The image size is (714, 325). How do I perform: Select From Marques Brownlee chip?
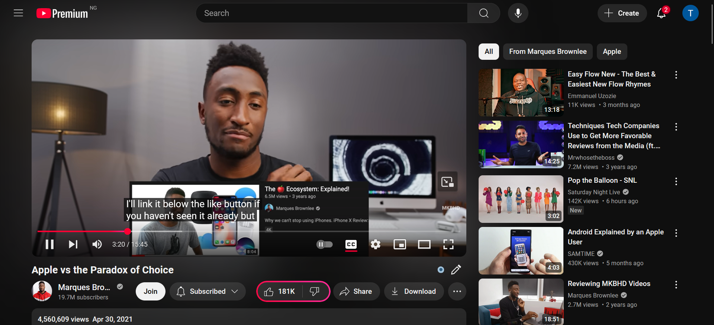point(548,52)
